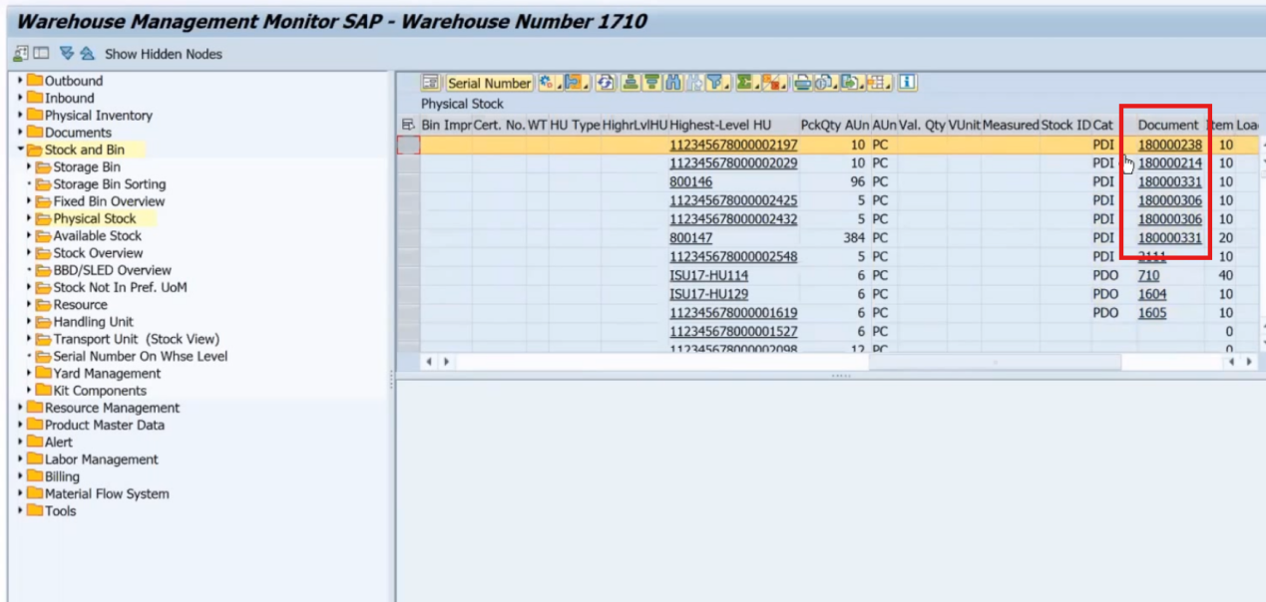Screen dimensions: 1266x602
Task: Open HU link 800146
Action: pyautogui.click(x=691, y=181)
